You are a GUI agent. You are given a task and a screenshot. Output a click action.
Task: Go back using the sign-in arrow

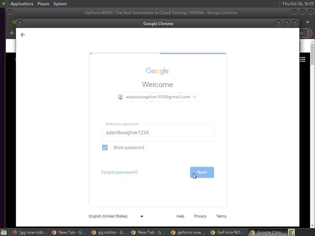pyautogui.click(x=23, y=35)
